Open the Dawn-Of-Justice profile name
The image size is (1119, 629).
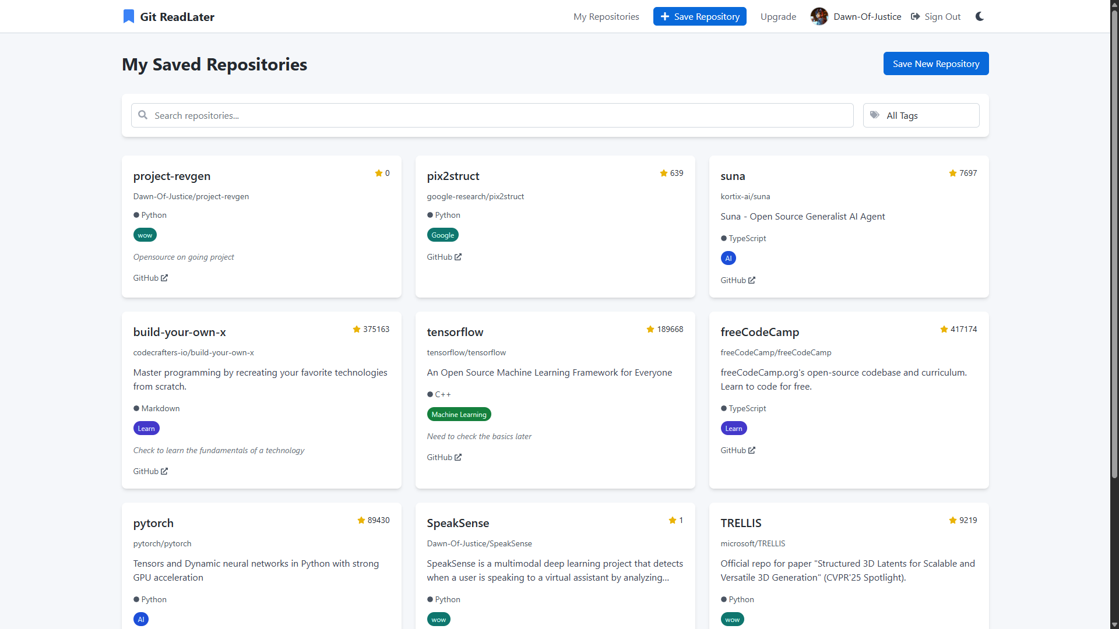point(867,16)
